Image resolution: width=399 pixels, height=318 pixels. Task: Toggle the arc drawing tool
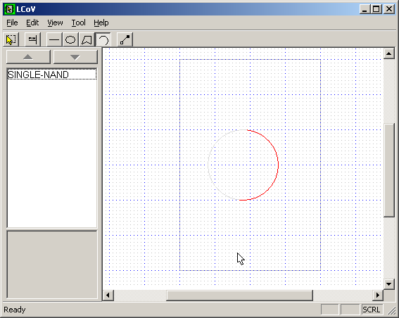[x=103, y=39]
